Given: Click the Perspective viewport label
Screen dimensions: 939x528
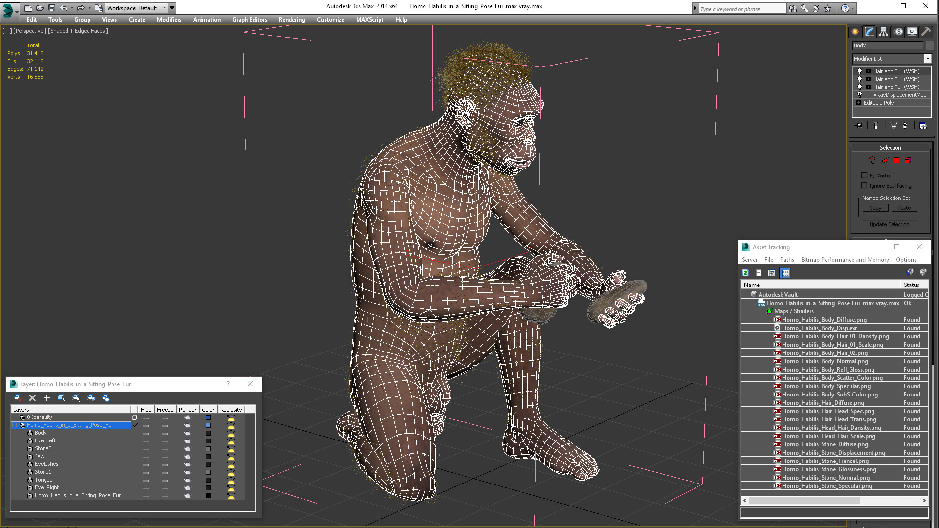Looking at the screenshot, I should click(29, 31).
